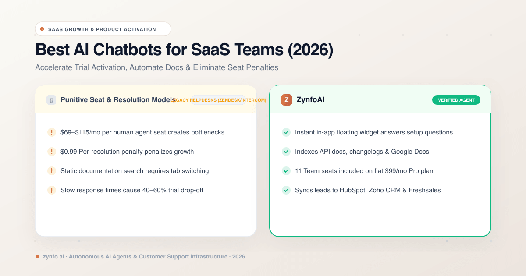The height and width of the screenshot is (276, 526).
Task: Click Instant in-app floating widget answers setup questions
Action: tap(374, 132)
